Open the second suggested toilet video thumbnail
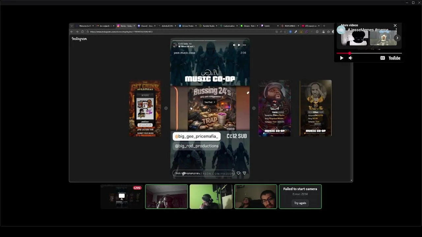Viewport: 422px width, 237px height. [383, 38]
